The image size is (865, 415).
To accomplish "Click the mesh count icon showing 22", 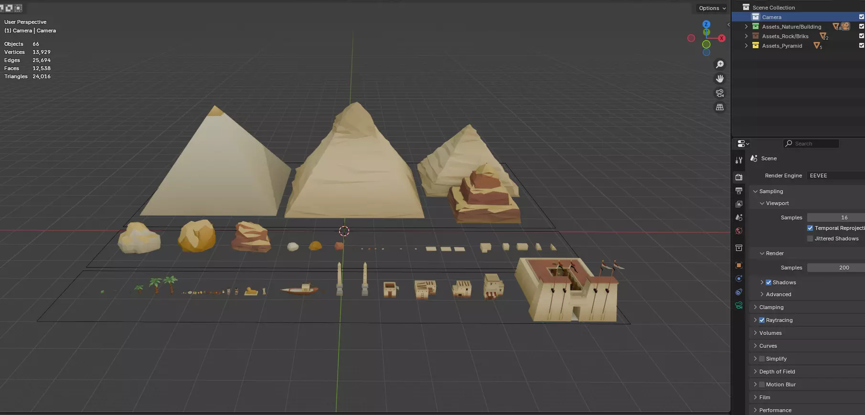I will [x=823, y=36].
